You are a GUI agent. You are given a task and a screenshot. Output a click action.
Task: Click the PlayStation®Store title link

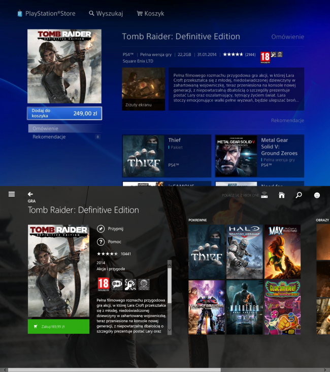(50, 14)
